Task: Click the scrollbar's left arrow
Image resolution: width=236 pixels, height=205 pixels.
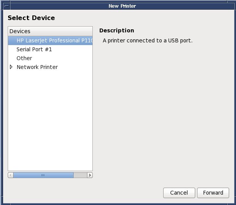Action: coord(10,175)
